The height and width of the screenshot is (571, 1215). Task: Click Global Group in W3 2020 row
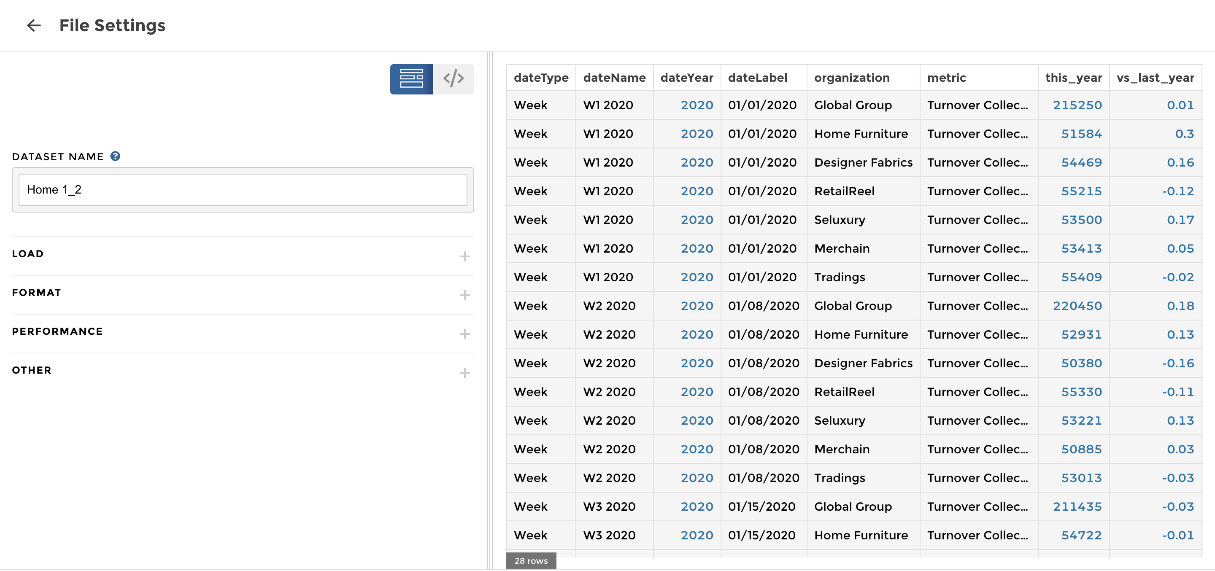tap(853, 507)
